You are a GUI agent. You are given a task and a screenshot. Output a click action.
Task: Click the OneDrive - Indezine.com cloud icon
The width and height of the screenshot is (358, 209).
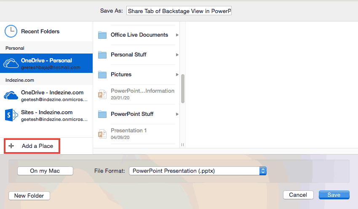pos(11,95)
